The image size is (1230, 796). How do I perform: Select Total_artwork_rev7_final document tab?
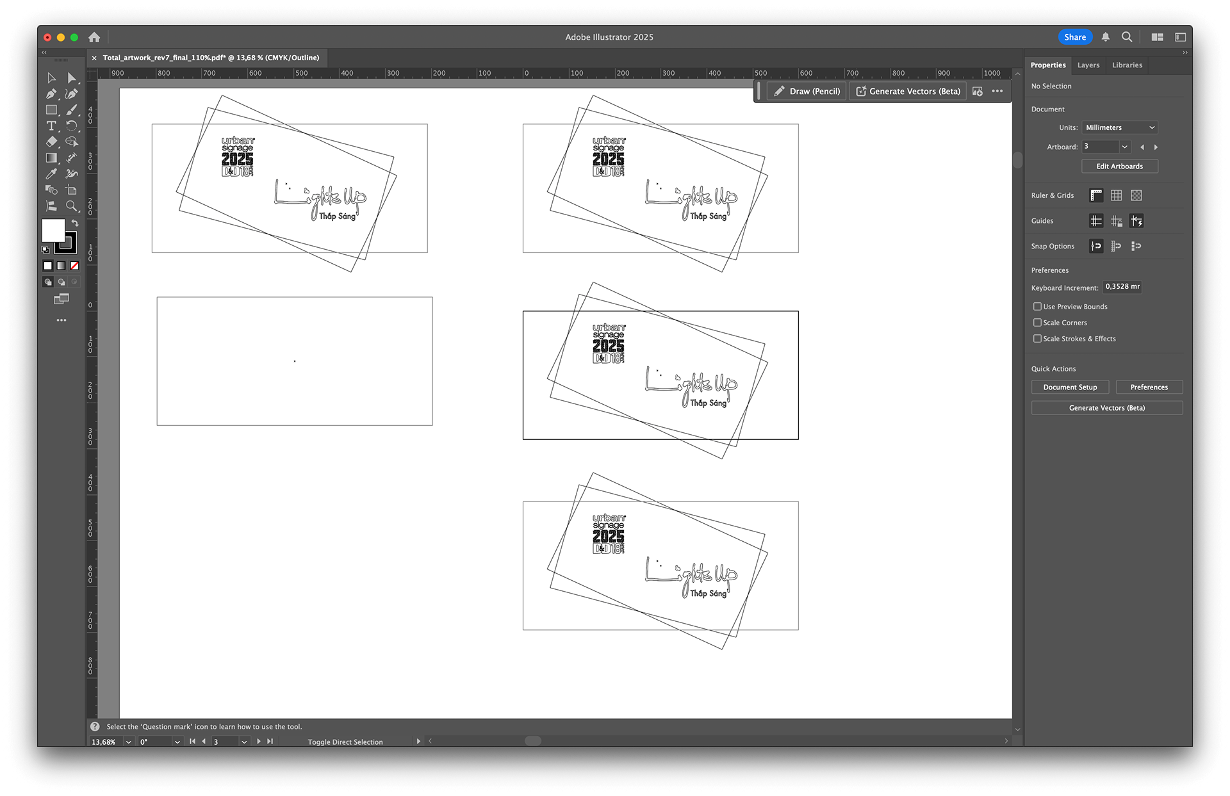pos(211,58)
